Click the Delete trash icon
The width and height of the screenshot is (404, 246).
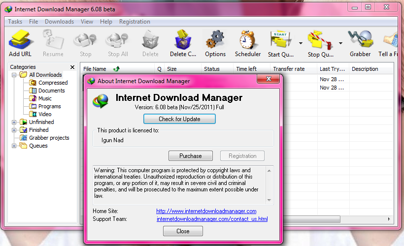150,40
